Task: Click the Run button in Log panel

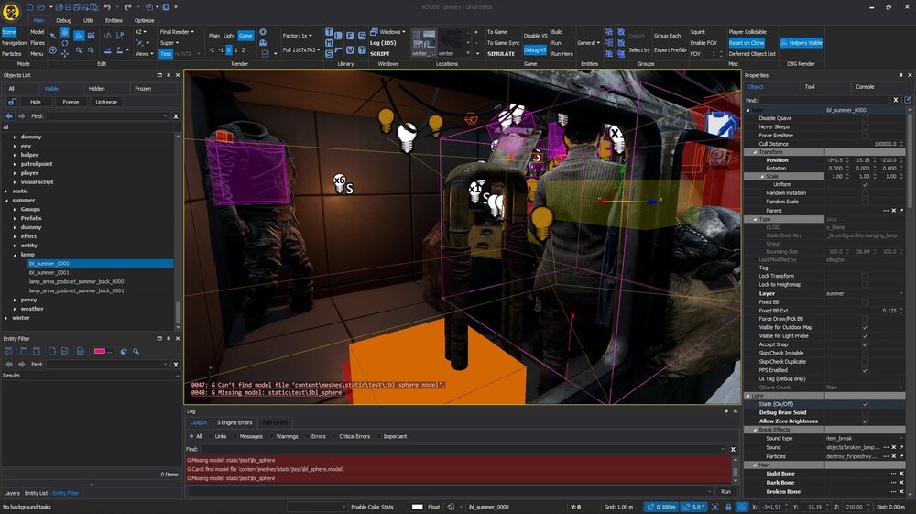Action: coord(725,492)
